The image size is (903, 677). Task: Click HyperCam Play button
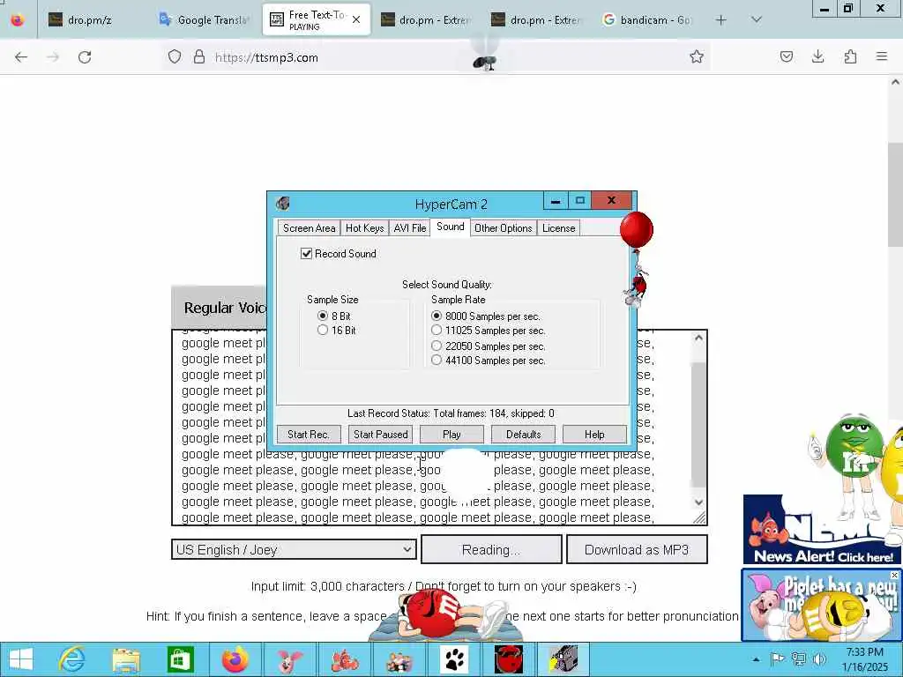[x=451, y=434]
